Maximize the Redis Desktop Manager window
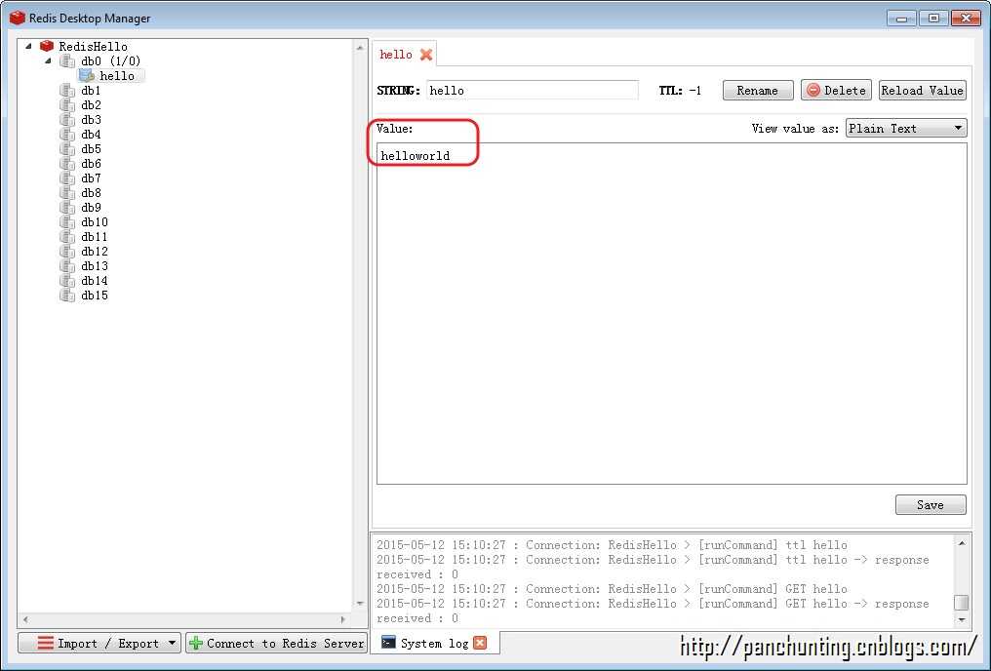This screenshot has width=991, height=671. tap(933, 19)
